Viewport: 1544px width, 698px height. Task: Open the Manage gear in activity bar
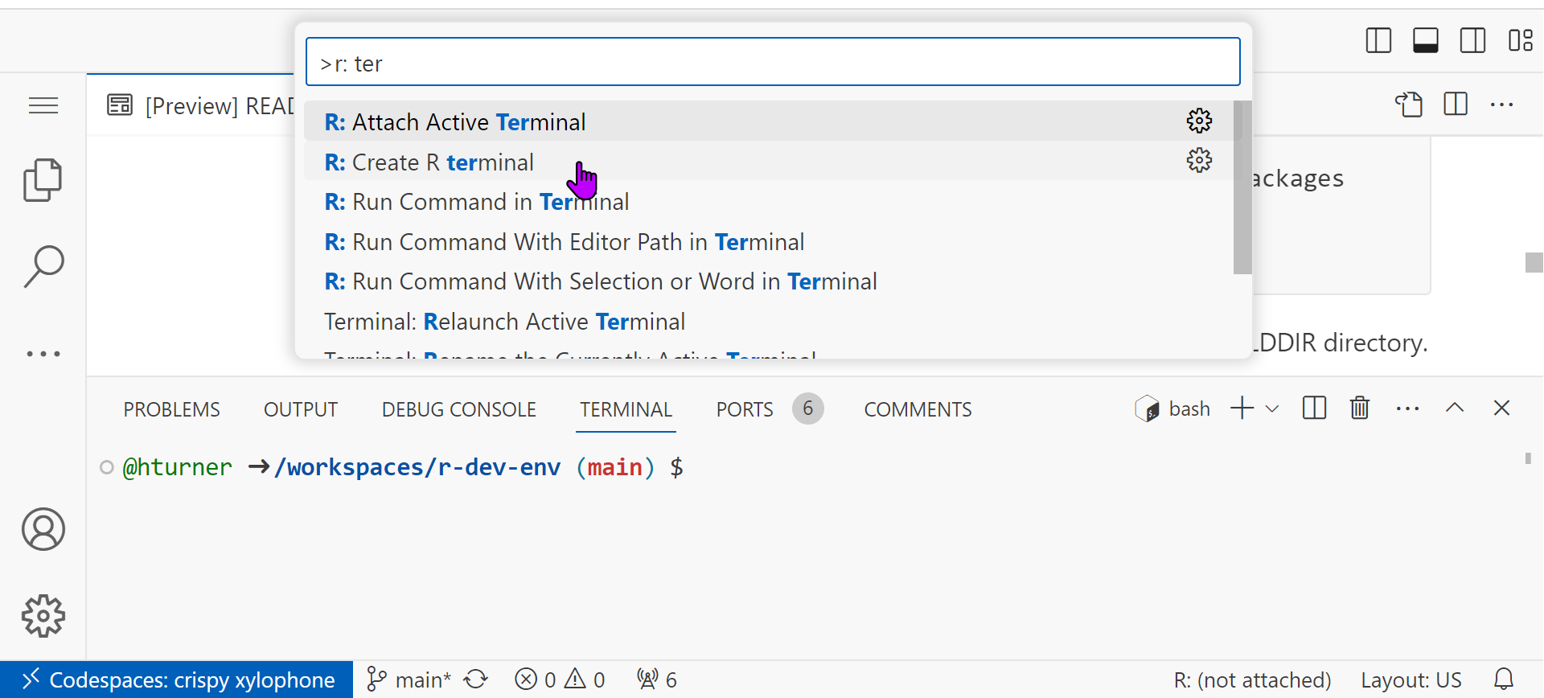[x=43, y=616]
